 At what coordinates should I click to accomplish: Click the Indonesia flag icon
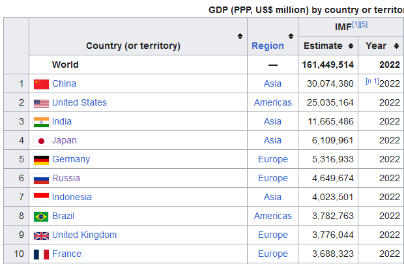pyautogui.click(x=41, y=198)
